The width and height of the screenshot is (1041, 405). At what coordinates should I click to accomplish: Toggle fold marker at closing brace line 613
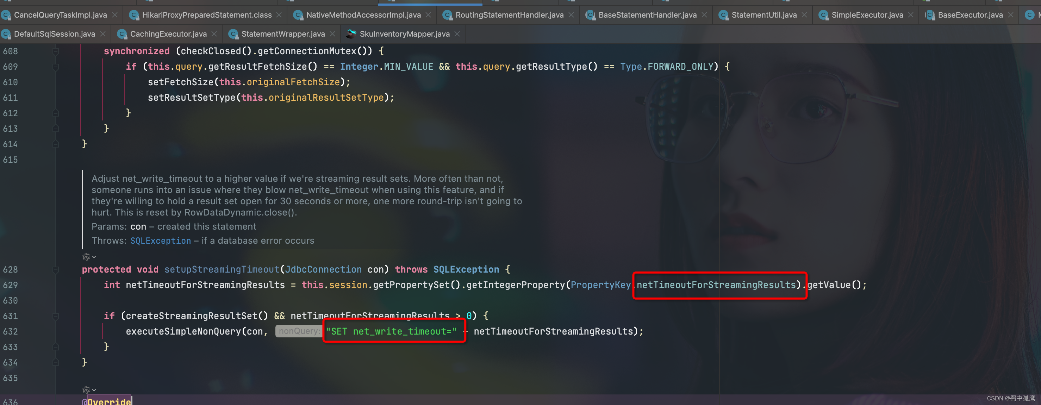click(56, 129)
